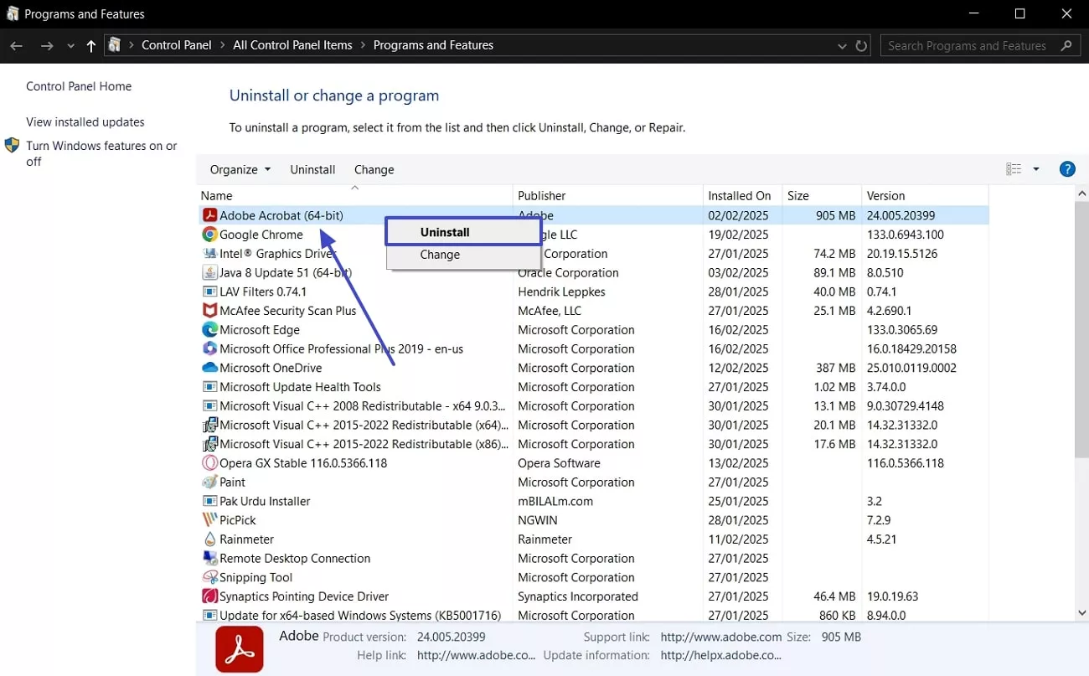Select Uninstall from the context menu
The height and width of the screenshot is (676, 1089).
click(463, 232)
